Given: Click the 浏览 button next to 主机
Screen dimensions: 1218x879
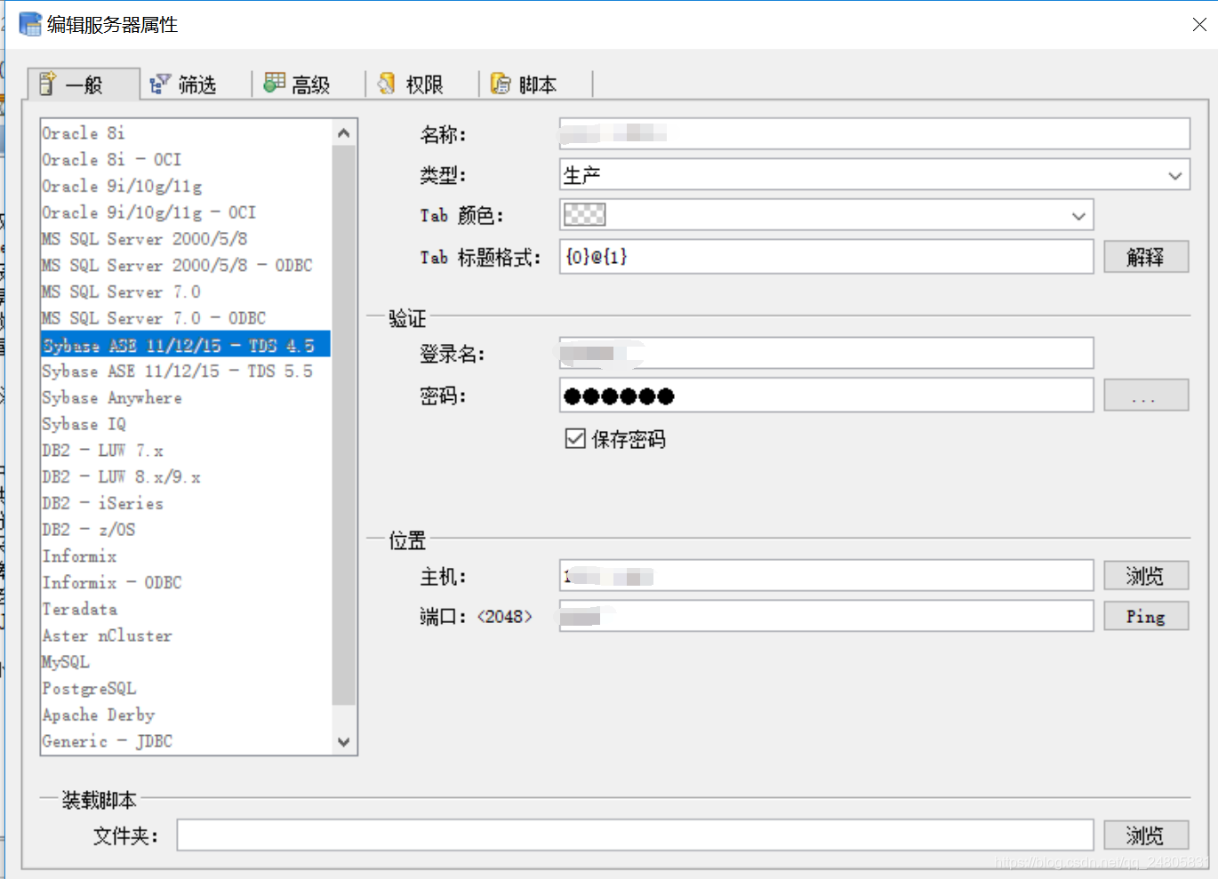Looking at the screenshot, I should (x=1146, y=576).
